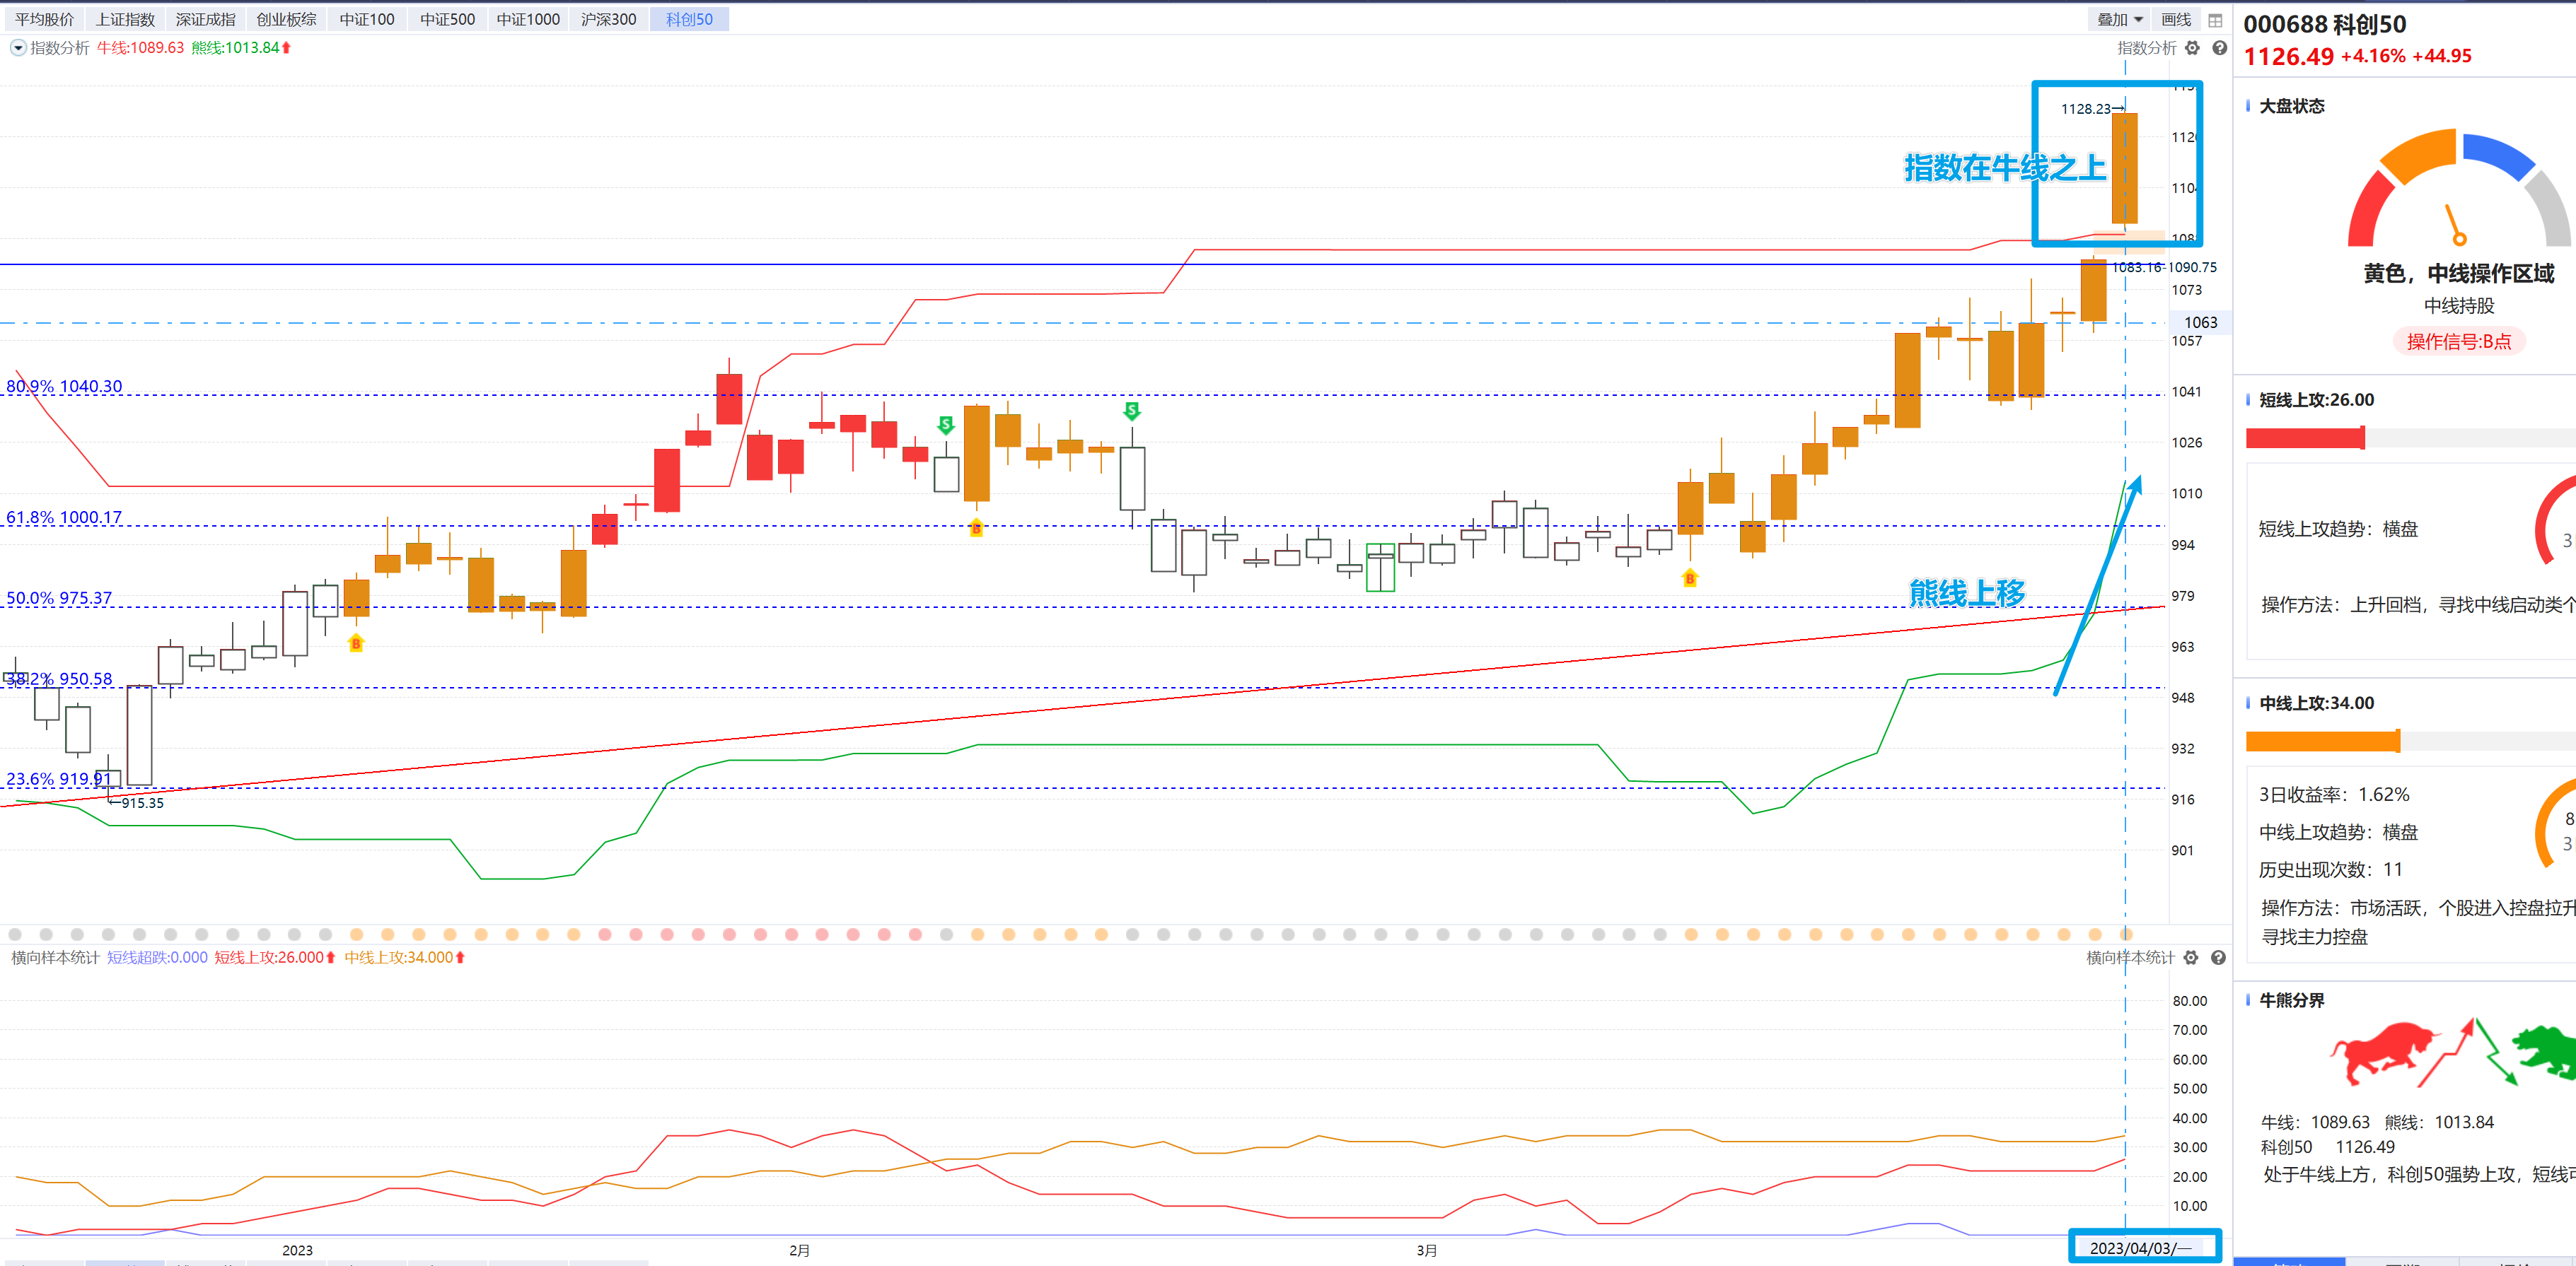Open the 指数分析 help question-mark icon
The width and height of the screenshot is (2576, 1266).
(x=2219, y=48)
